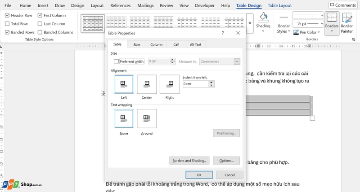Click the Indent from left input field
This screenshot has height=192, width=360.
coord(196,84)
